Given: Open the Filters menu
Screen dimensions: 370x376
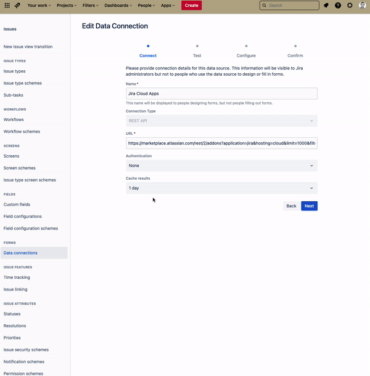Looking at the screenshot, I should 90,6.
